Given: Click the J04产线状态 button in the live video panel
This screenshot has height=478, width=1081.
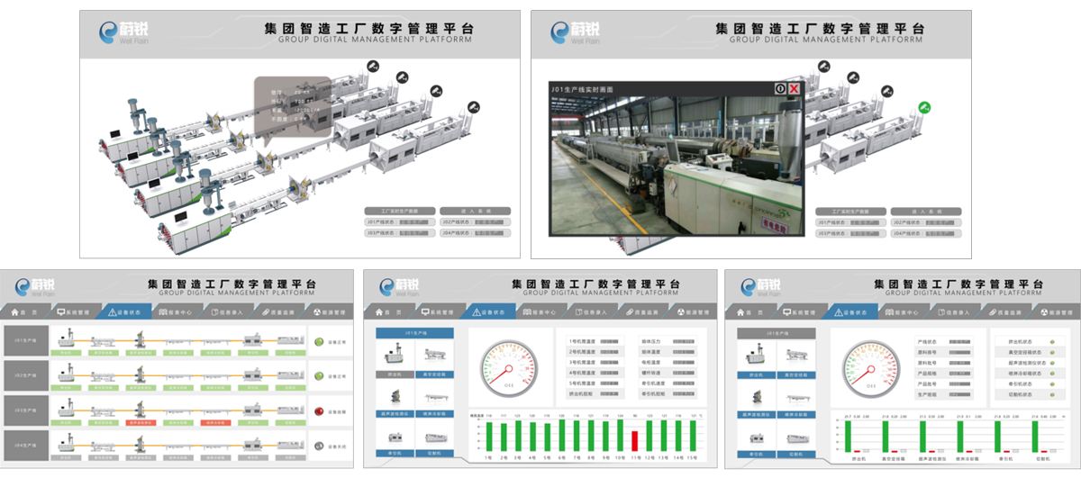Looking at the screenshot, I should click(x=927, y=232).
